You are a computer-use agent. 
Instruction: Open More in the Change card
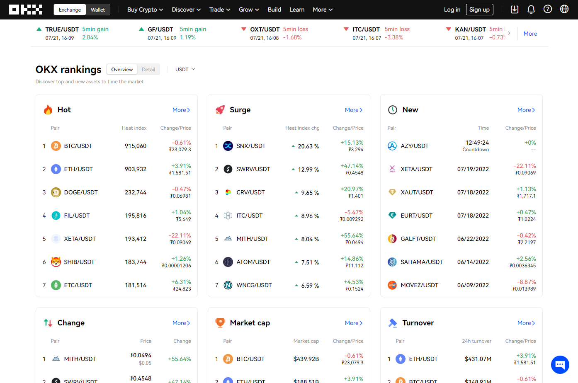point(181,323)
